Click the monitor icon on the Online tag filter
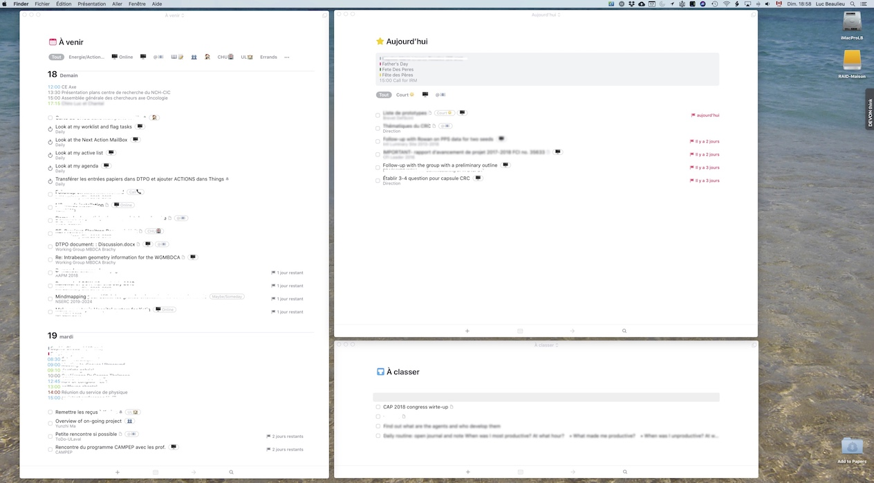The height and width of the screenshot is (483, 874). point(113,57)
